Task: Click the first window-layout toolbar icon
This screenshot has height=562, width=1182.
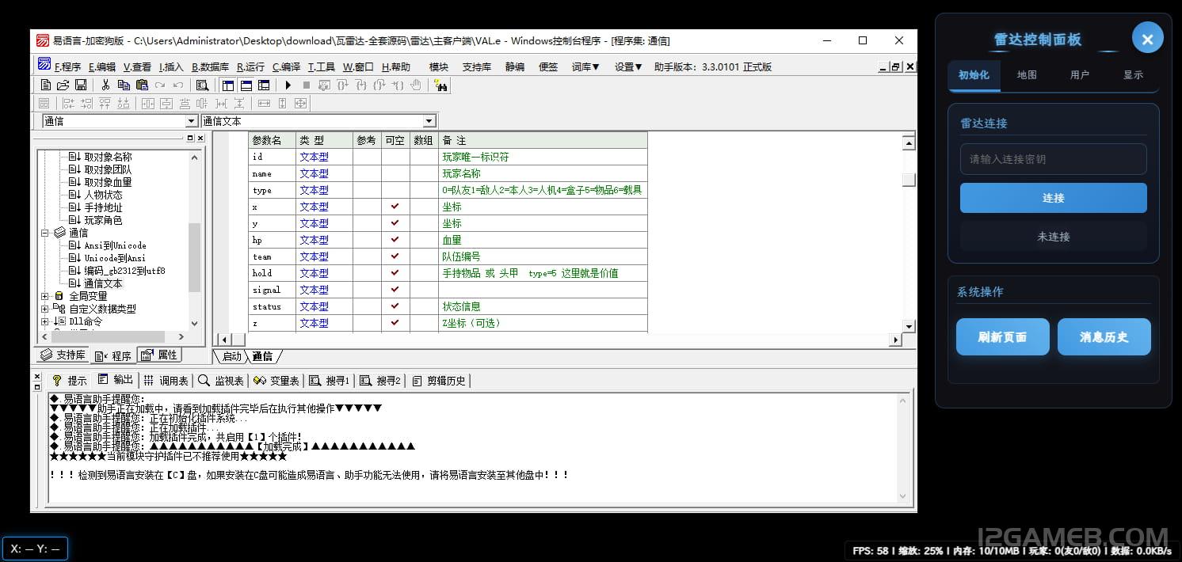Action: (228, 85)
